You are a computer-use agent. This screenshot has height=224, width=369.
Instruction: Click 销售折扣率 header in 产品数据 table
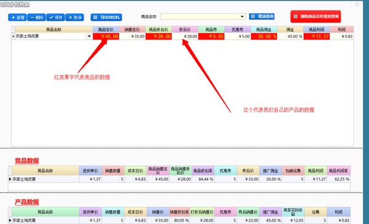coord(180,212)
